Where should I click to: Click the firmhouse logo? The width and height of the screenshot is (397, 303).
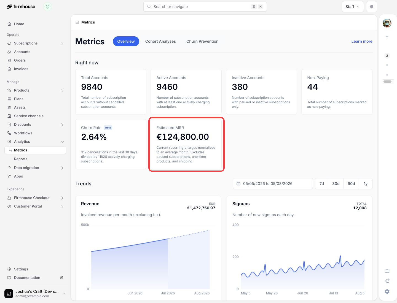(x=21, y=7)
